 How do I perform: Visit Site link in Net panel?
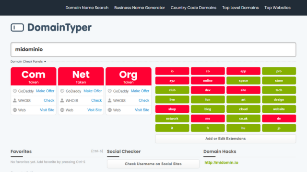pos(94,110)
